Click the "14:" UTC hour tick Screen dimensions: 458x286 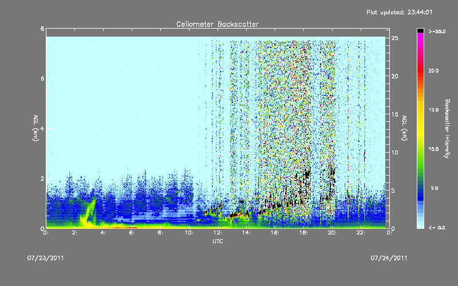click(246, 233)
